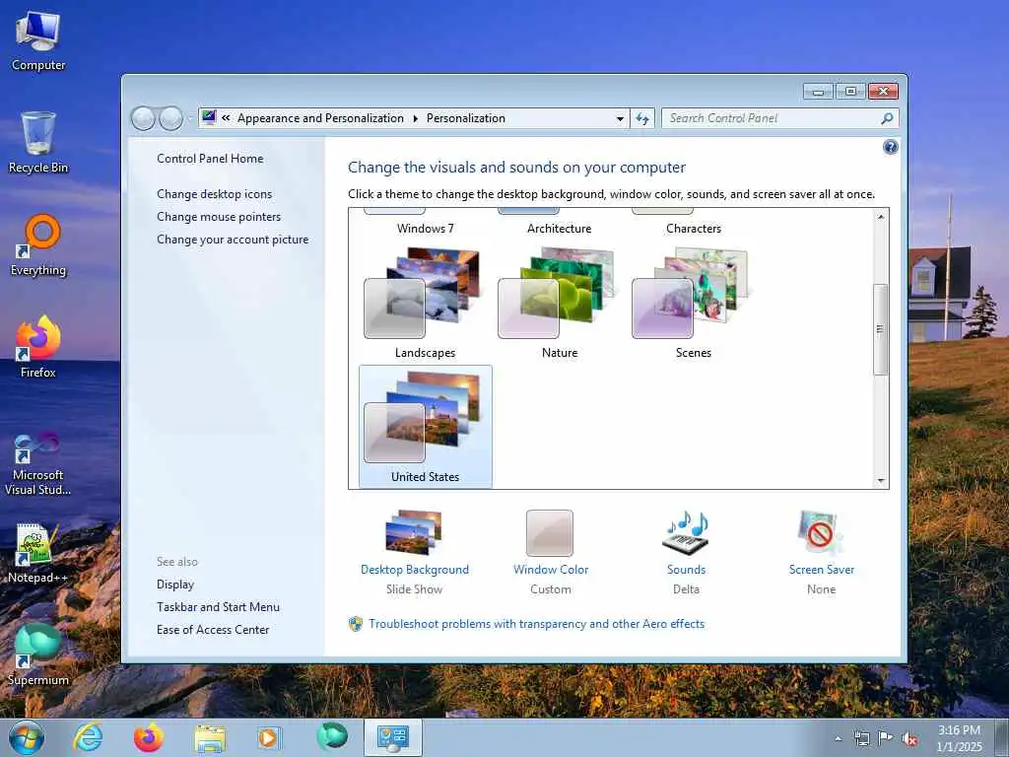Select the Notepad++ desktop shortcut
The image size is (1009, 757).
pos(38,554)
